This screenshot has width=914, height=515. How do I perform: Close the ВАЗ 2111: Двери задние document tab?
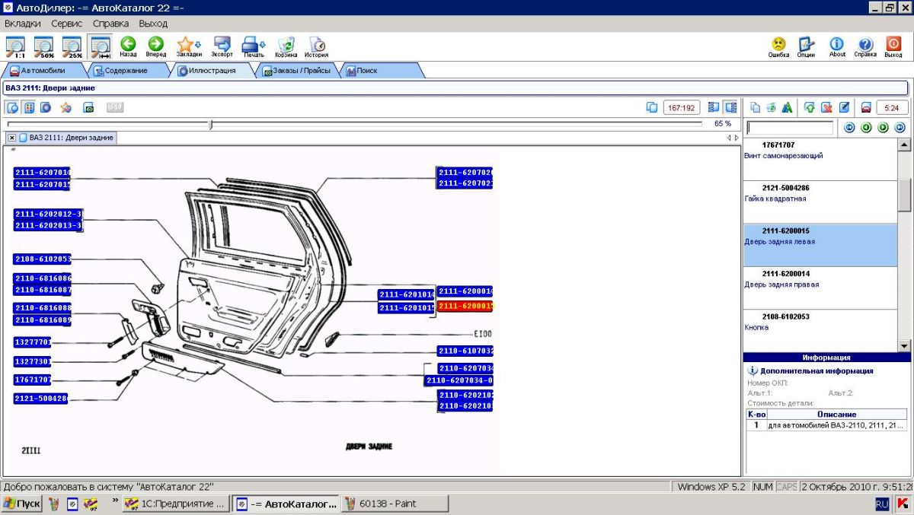12,138
